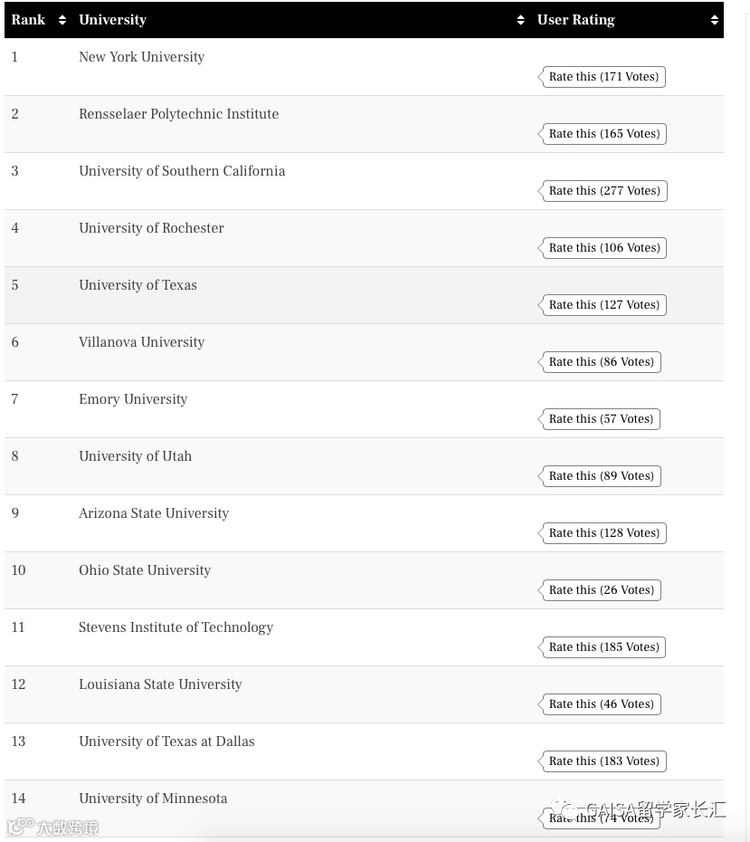
Task: Click Rate this (46 Votes) for Louisiana State
Action: (600, 704)
